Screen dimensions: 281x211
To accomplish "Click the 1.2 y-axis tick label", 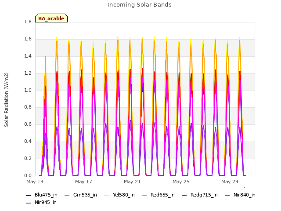I will [x=28, y=73].
